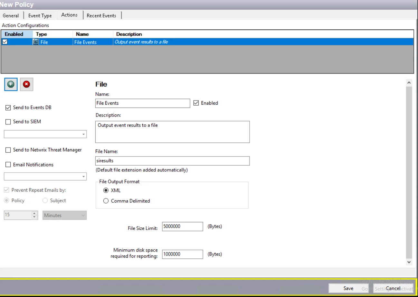Select 'File Events' name cell in the list
The image size is (418, 297).
click(93, 42)
